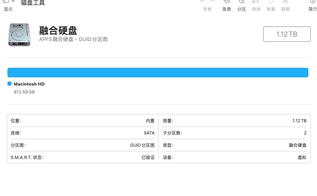Select the Macintosh HD volume label

pos(29,84)
